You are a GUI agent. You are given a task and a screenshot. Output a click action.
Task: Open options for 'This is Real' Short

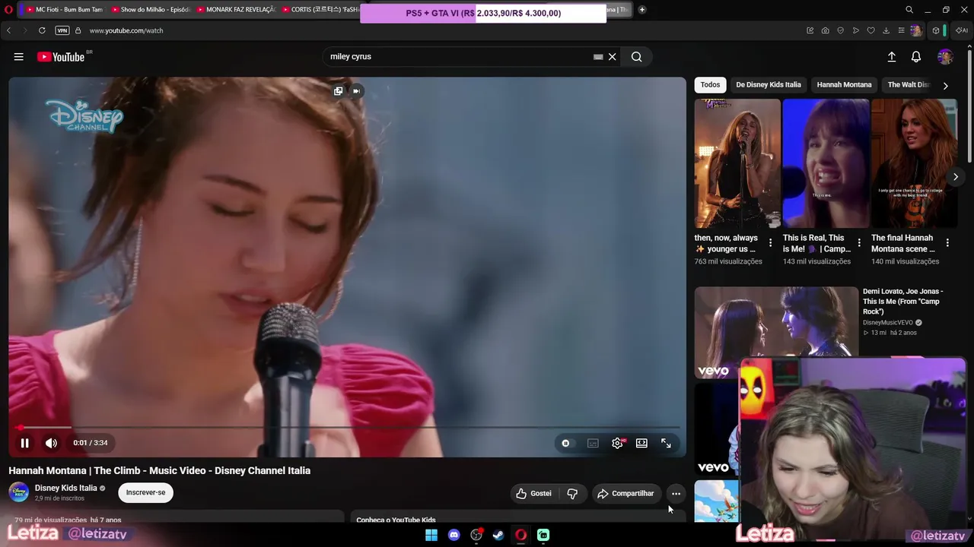click(859, 243)
